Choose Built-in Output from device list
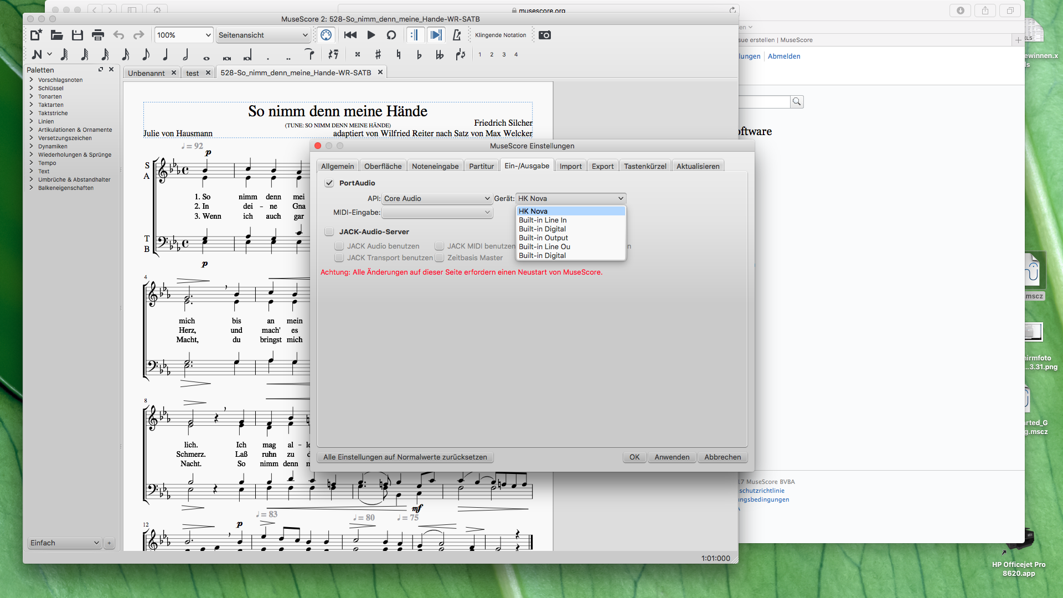The height and width of the screenshot is (598, 1063). [571, 238]
